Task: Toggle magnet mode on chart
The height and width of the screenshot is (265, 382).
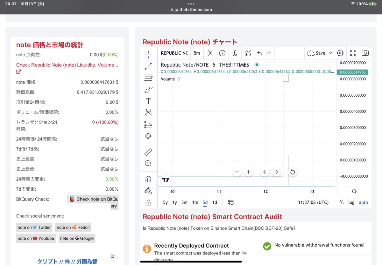Action: tap(148, 179)
